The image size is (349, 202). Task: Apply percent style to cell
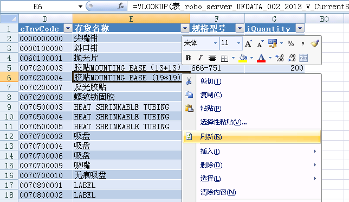click(290, 43)
